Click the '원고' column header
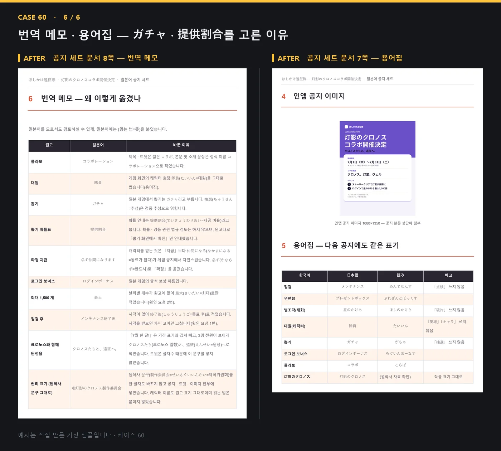Screen dimensions: 501x451 (x=49, y=145)
